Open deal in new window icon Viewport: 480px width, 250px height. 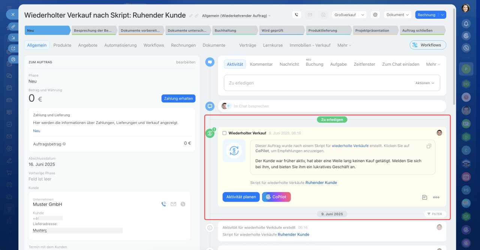pyautogui.click(x=13, y=48)
